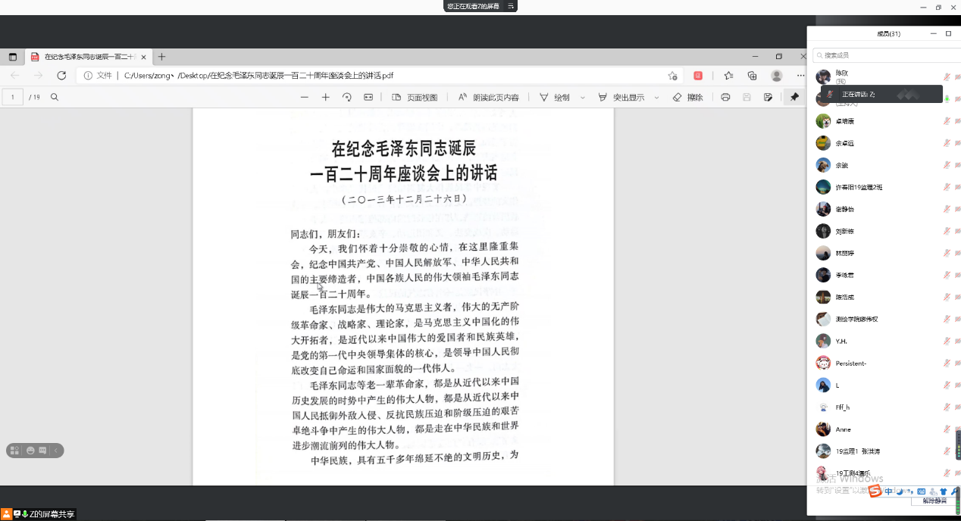Toggle microphone for member Anne
Screen dimensions: 961x521
pyautogui.click(x=947, y=429)
